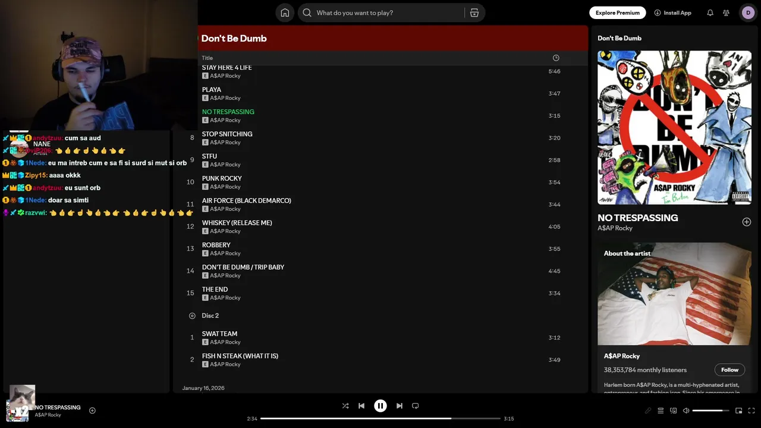
Task: Click the Install App download icon
Action: tap(658, 12)
